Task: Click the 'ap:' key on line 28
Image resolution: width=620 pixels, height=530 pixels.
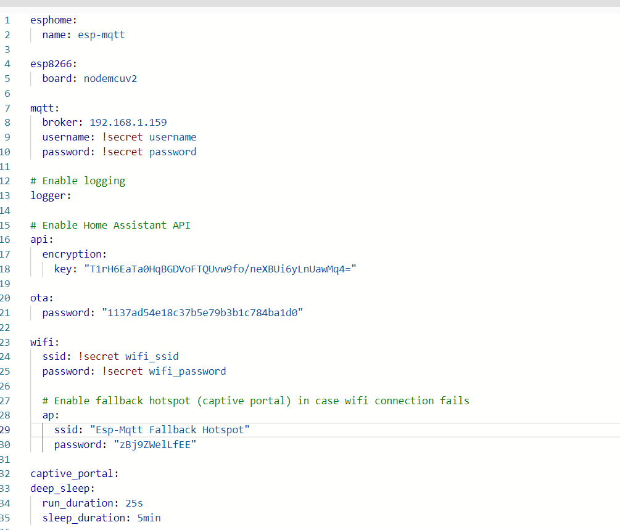Action: tap(51, 415)
